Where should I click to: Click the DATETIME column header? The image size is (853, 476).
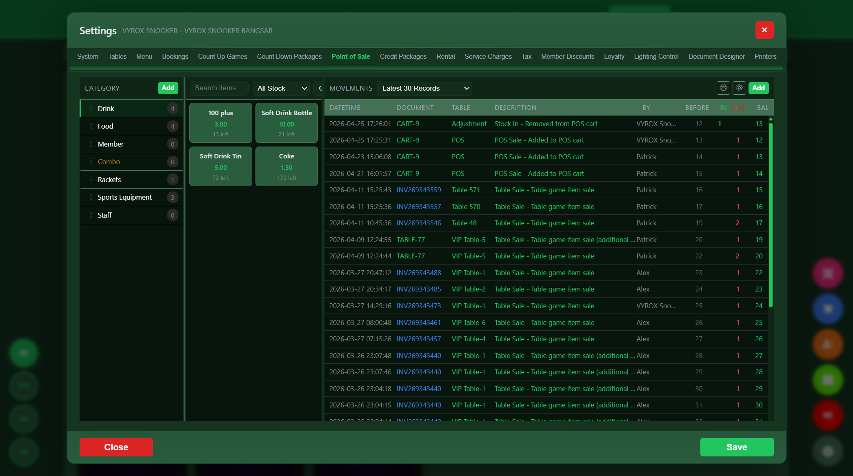coord(345,108)
